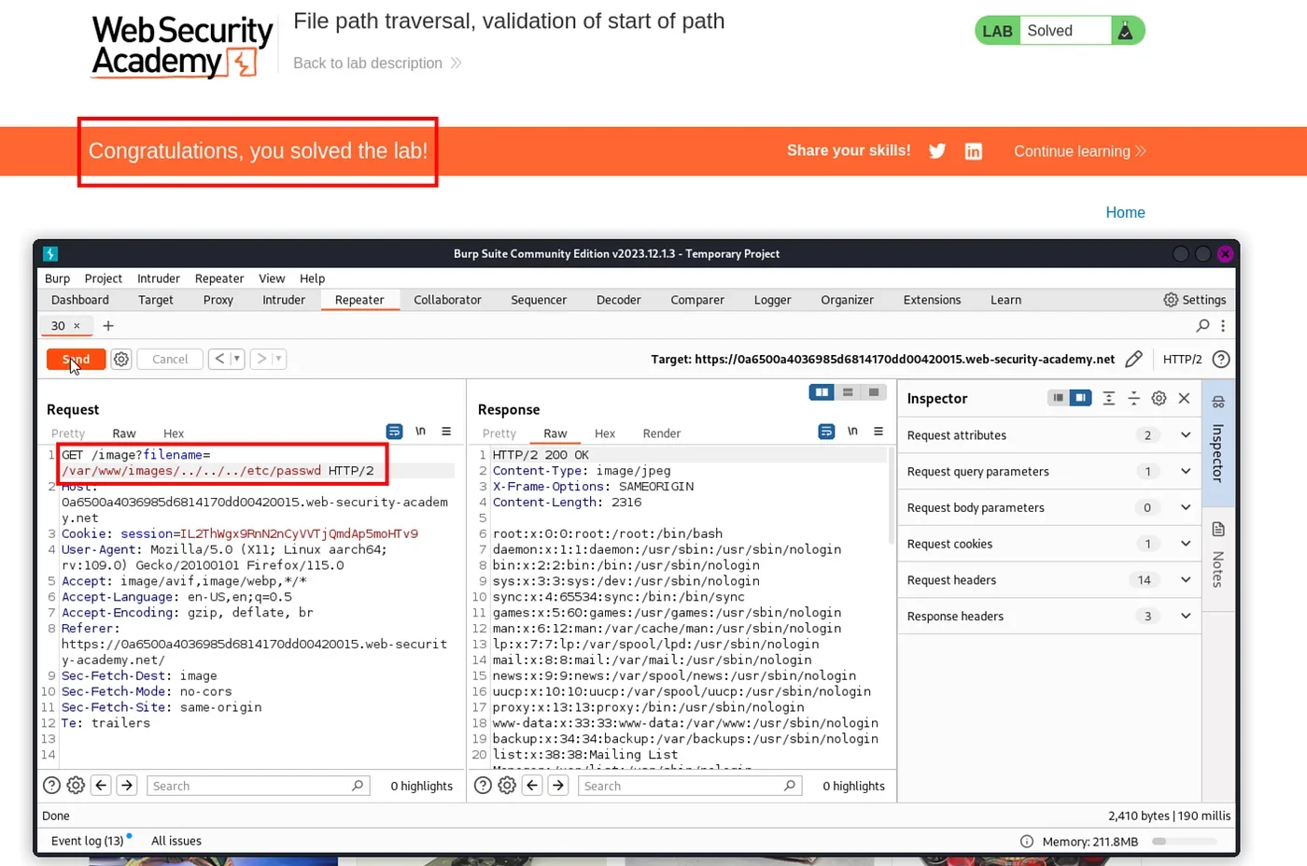Toggle request word wrap icon
This screenshot has height=866, width=1307.
click(394, 431)
